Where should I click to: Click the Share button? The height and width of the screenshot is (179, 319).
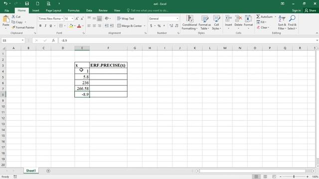click(x=310, y=10)
